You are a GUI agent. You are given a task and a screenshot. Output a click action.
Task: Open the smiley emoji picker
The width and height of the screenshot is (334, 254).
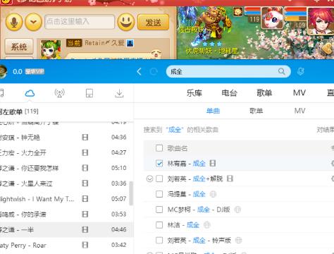(126, 22)
